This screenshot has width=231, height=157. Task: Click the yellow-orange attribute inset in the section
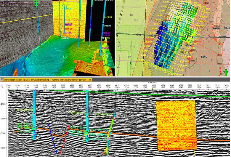pyautogui.click(x=176, y=124)
